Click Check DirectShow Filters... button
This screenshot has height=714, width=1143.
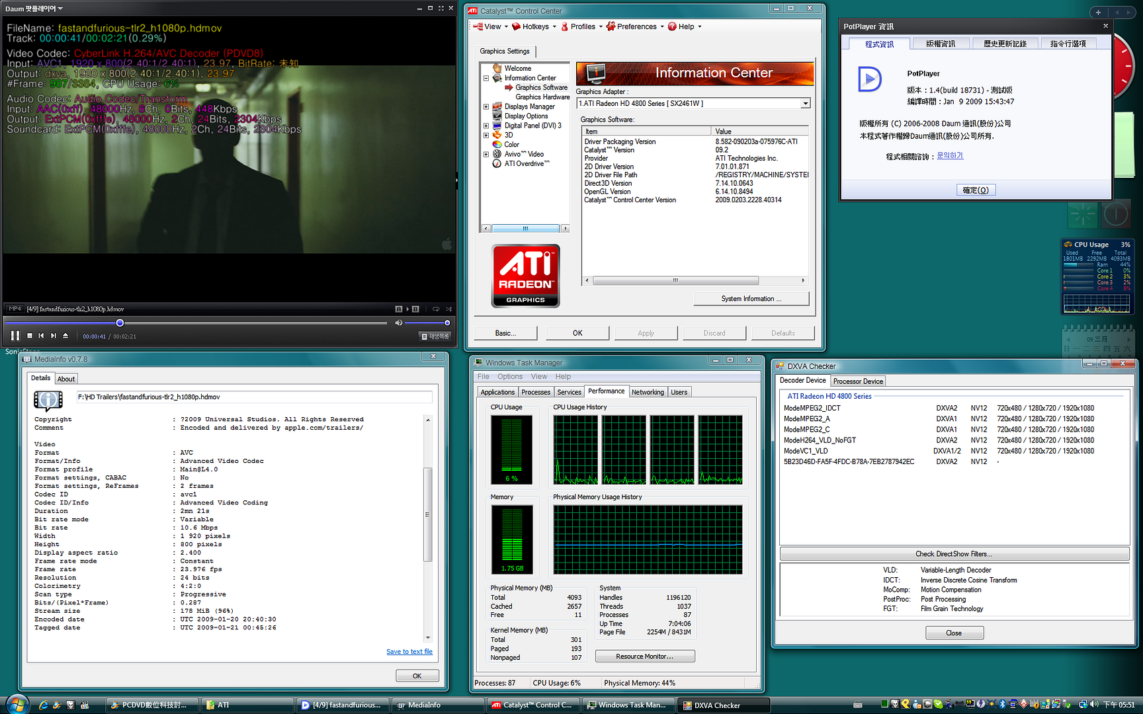pos(954,554)
